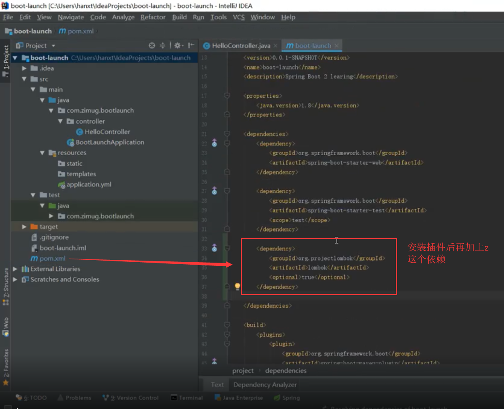Open the Refactor menu
This screenshot has height=409, width=504.
pos(153,17)
